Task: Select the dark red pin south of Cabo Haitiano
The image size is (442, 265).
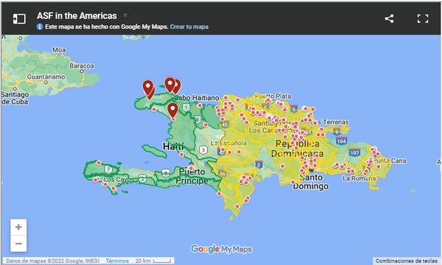Action: tap(172, 110)
